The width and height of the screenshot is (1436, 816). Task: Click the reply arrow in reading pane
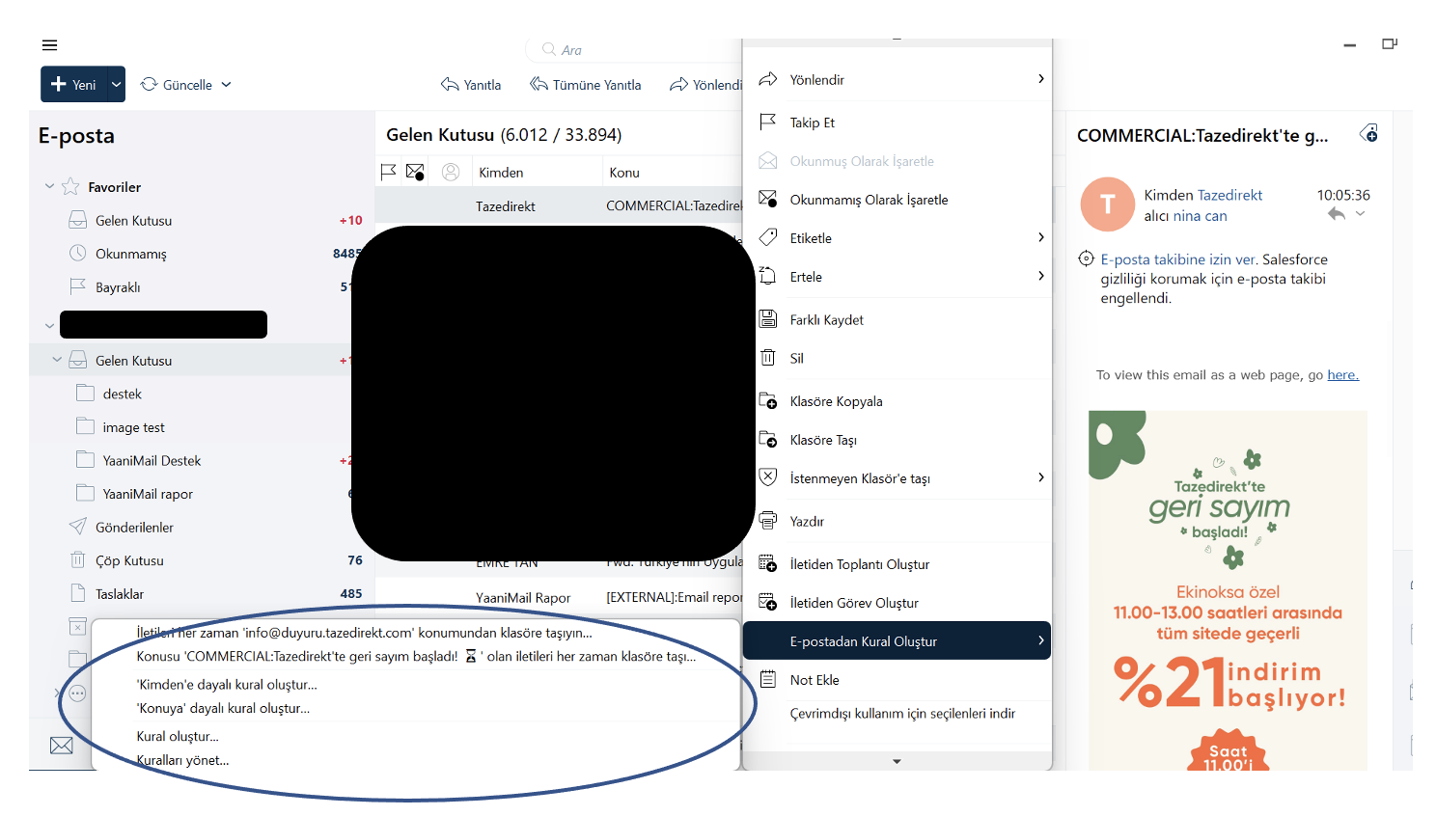point(1336,214)
